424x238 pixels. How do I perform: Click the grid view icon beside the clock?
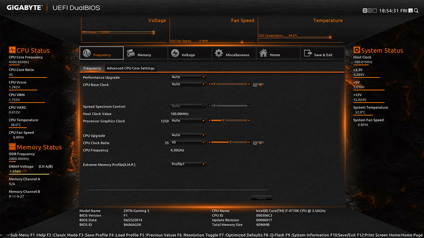[370, 10]
